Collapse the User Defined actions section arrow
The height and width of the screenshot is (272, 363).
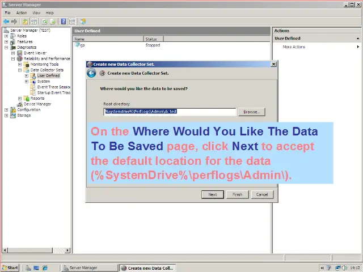pos(358,39)
